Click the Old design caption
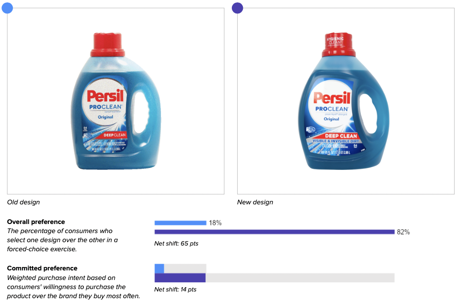The height and width of the screenshot is (302, 459). (23, 202)
